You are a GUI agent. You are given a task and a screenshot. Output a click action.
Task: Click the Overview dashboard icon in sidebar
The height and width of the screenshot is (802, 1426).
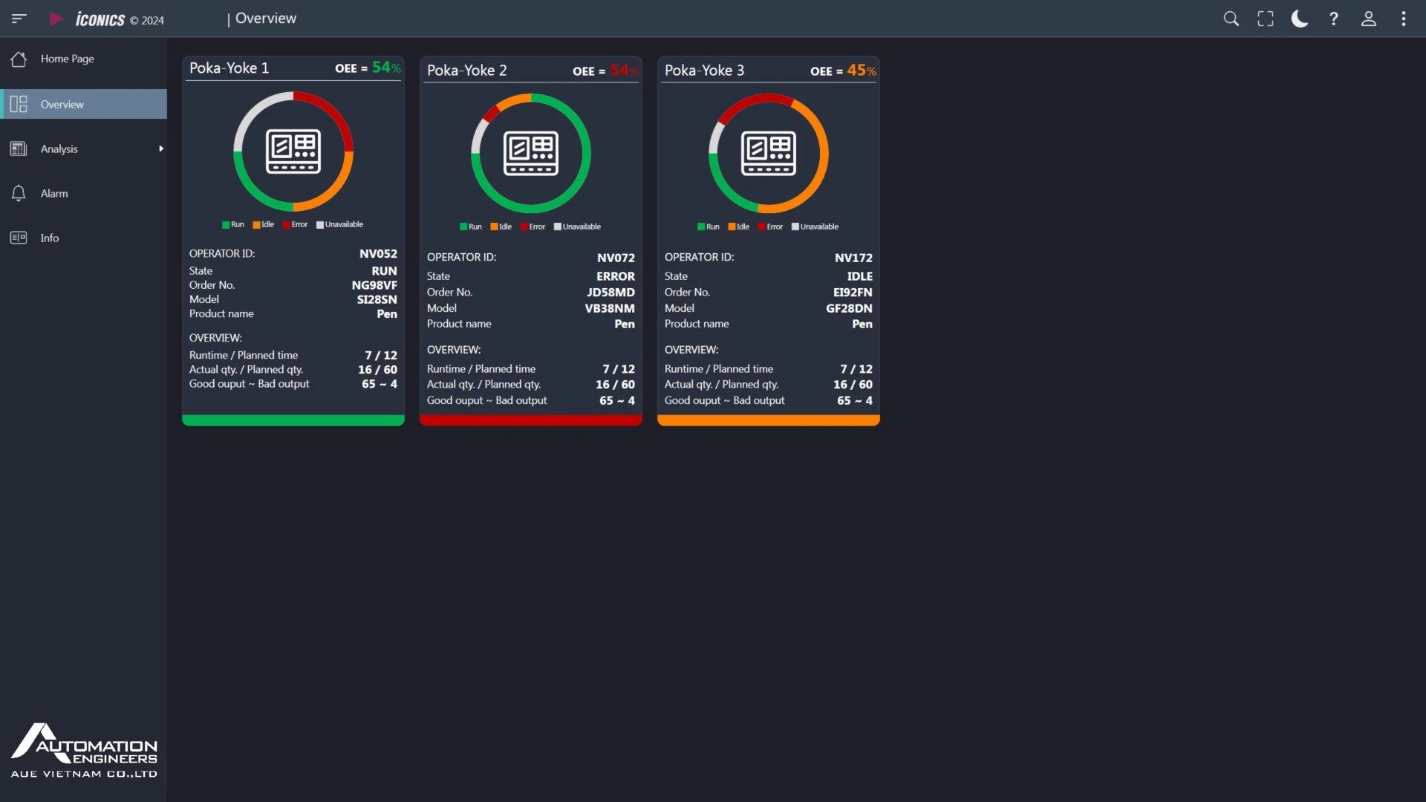(19, 104)
